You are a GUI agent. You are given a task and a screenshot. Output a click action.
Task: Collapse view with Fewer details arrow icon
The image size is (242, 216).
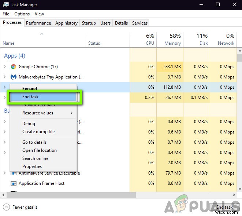pos(6,207)
